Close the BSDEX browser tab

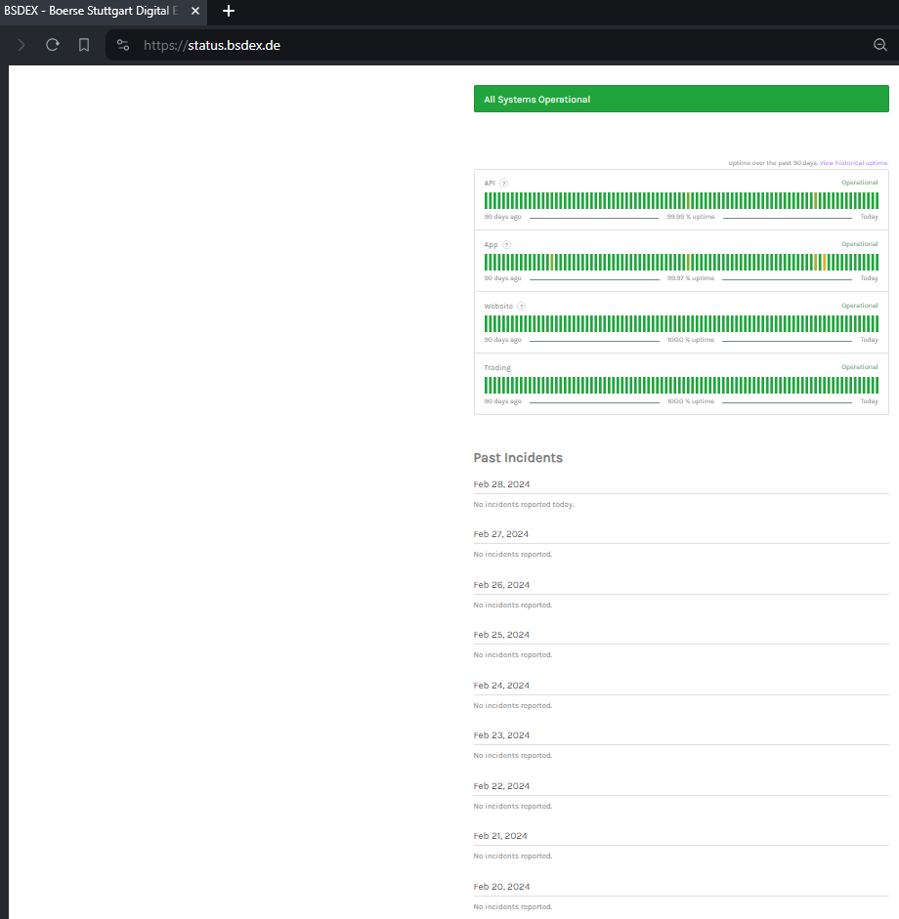tap(195, 11)
